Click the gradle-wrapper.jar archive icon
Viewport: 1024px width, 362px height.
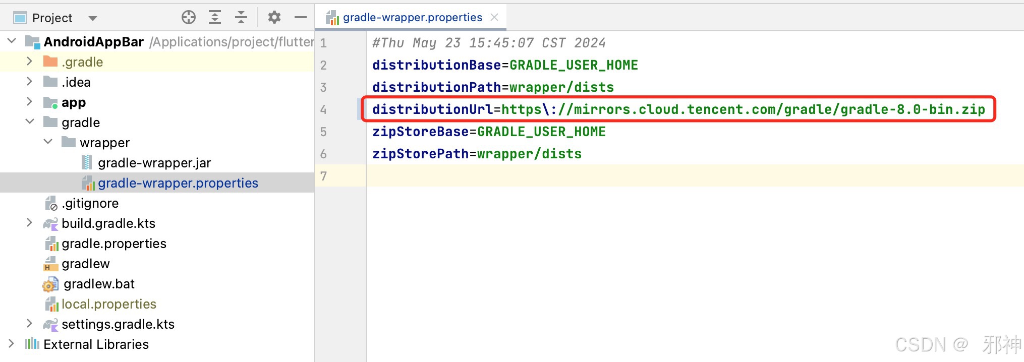87,162
